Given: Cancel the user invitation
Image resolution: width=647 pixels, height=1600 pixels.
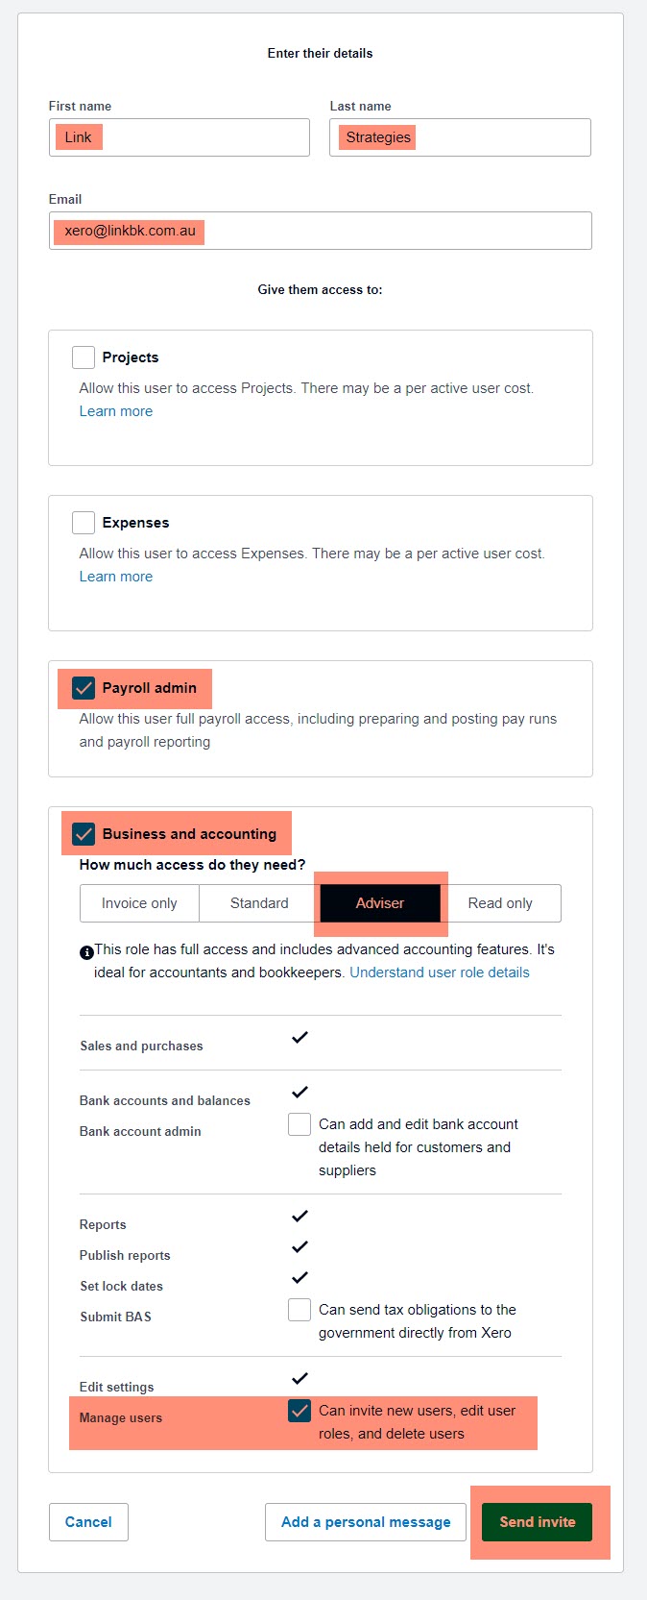Looking at the screenshot, I should [x=88, y=1522].
